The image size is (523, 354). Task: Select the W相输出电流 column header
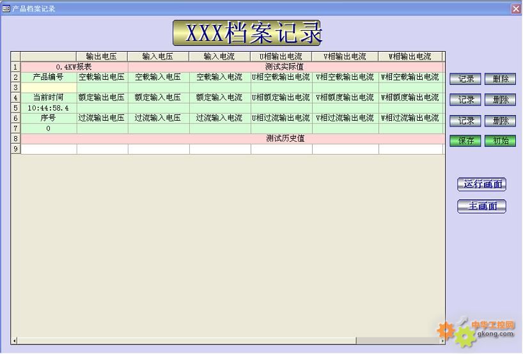tap(410, 57)
